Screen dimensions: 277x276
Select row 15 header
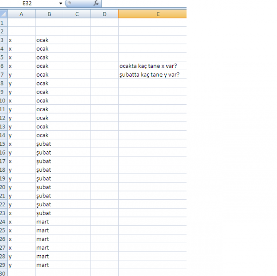pos(4,144)
